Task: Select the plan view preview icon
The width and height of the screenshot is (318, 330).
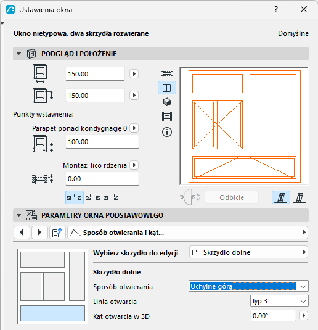Action: [167, 73]
